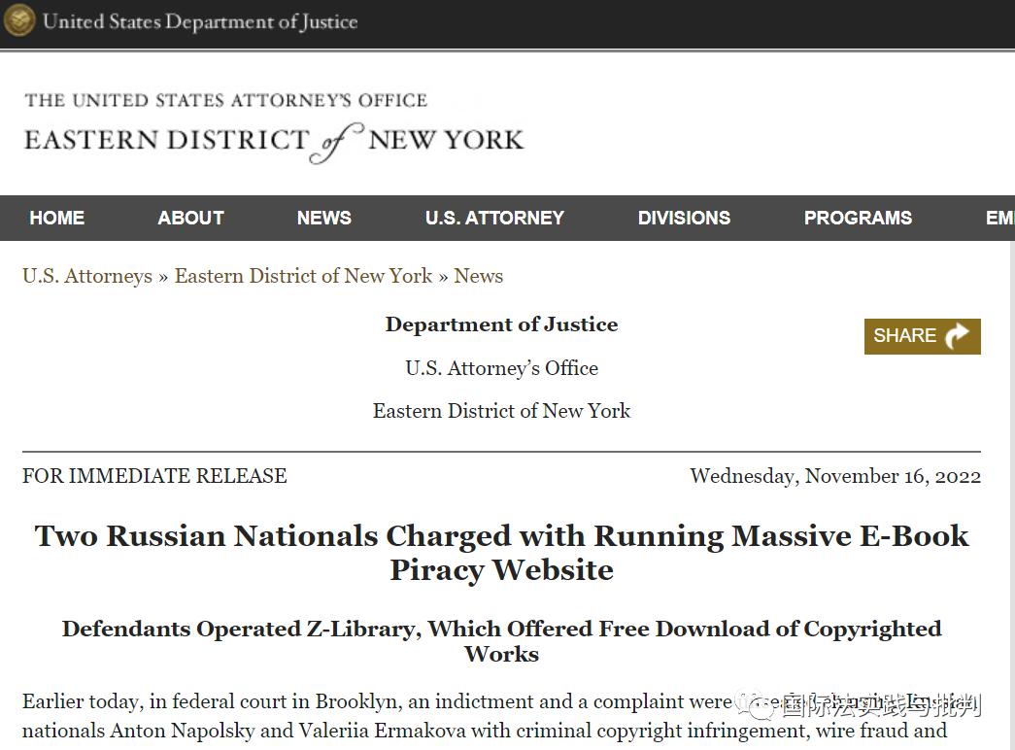Click the Department of Justice seal icon
Viewport: 1015px width, 750px height.
(18, 20)
